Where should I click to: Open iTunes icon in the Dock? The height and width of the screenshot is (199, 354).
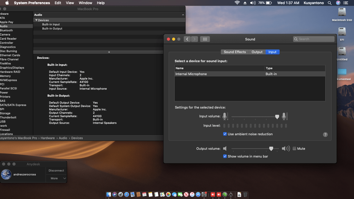tap(192, 194)
